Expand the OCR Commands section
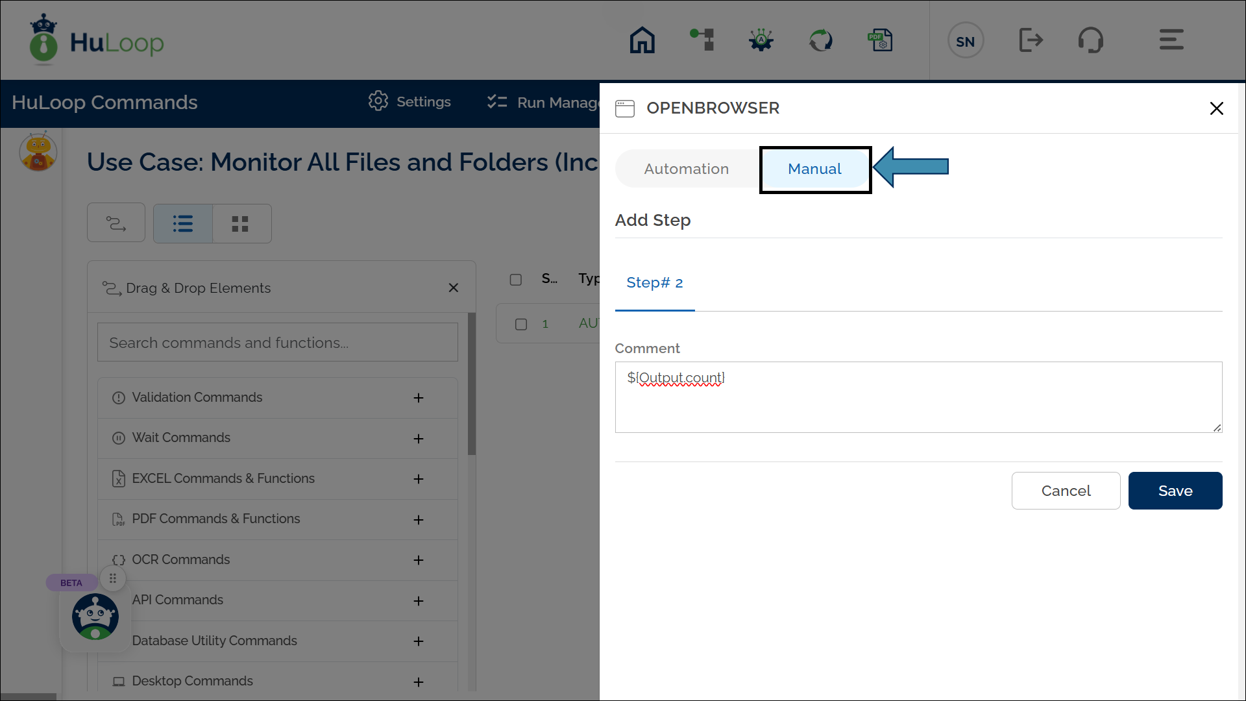Image resolution: width=1246 pixels, height=701 pixels. coord(419,560)
